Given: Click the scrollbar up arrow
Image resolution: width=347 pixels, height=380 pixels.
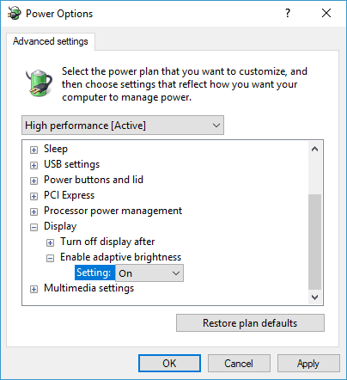Looking at the screenshot, I should tap(314, 149).
